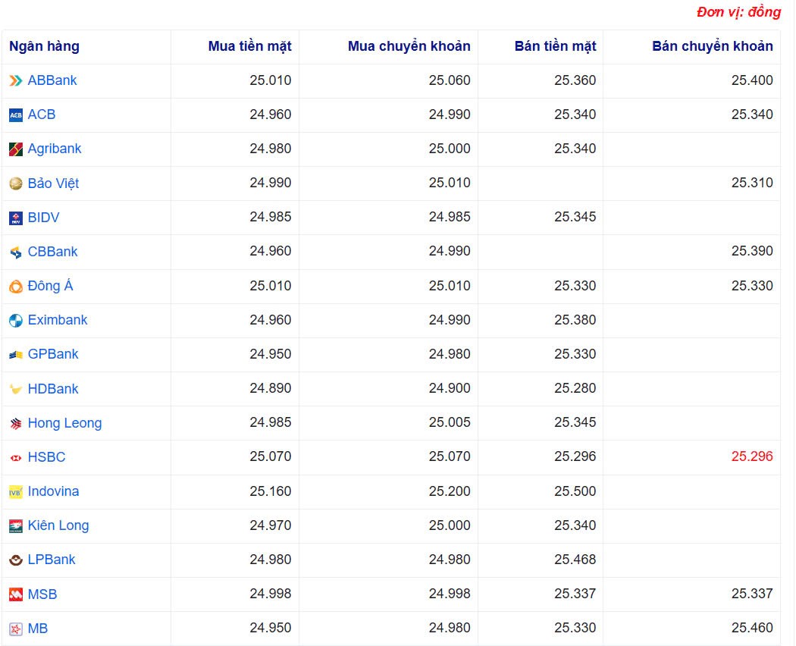Click the ABBank logo icon
The height and width of the screenshot is (646, 796).
pyautogui.click(x=16, y=81)
